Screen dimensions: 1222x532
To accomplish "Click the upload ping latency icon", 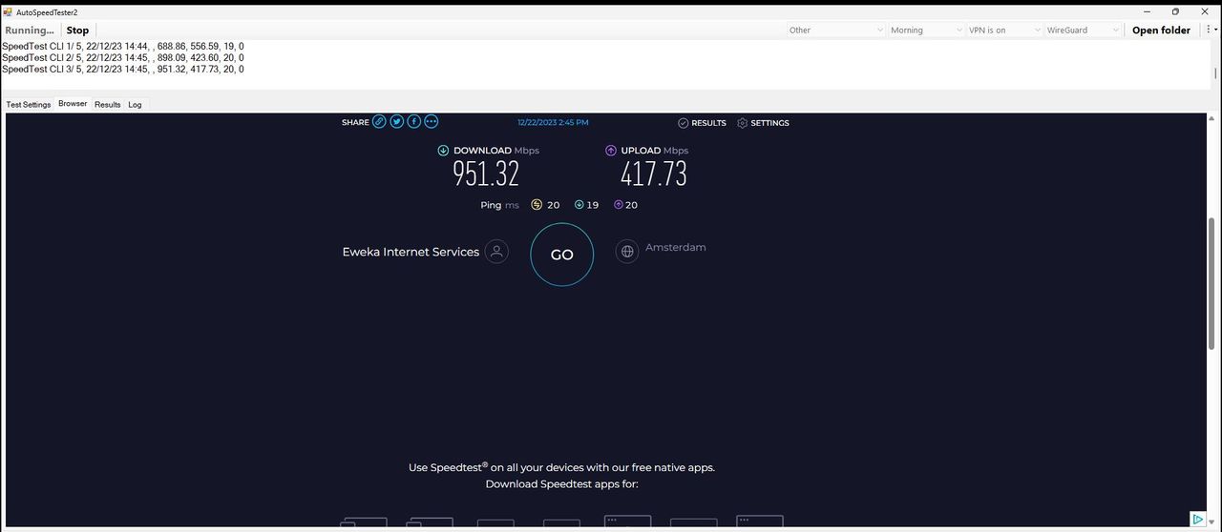I will point(619,205).
